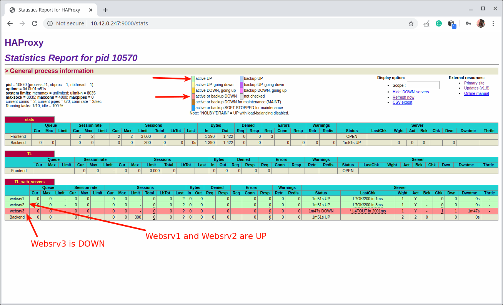The image size is (503, 305).
Task: Click the pen extension icon in toolbar
Action: tap(426, 23)
